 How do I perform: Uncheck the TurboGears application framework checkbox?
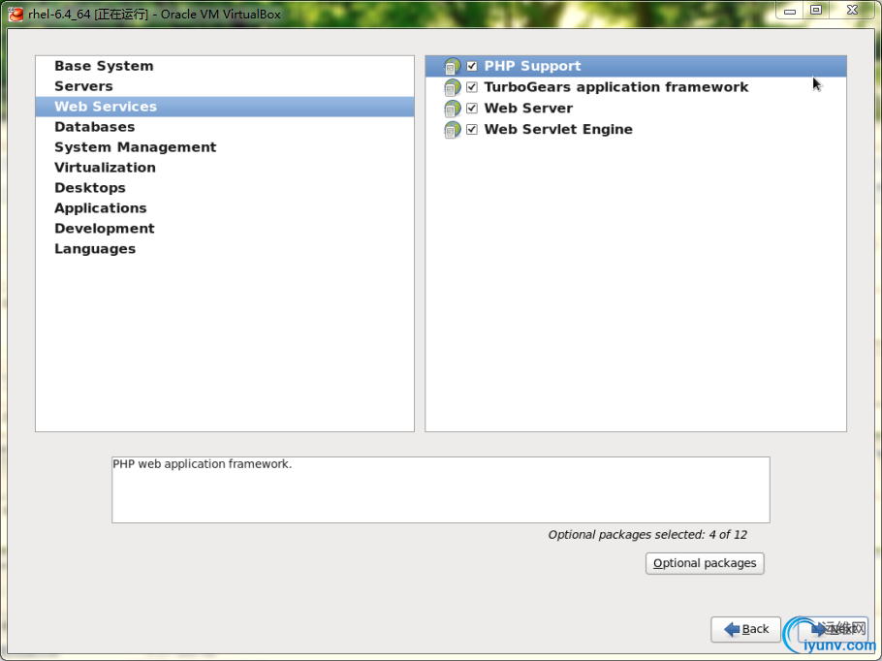[472, 87]
